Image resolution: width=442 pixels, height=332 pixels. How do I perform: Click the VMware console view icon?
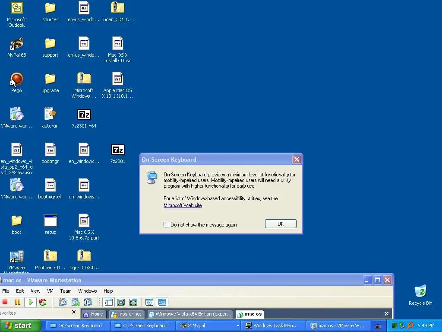click(162, 302)
